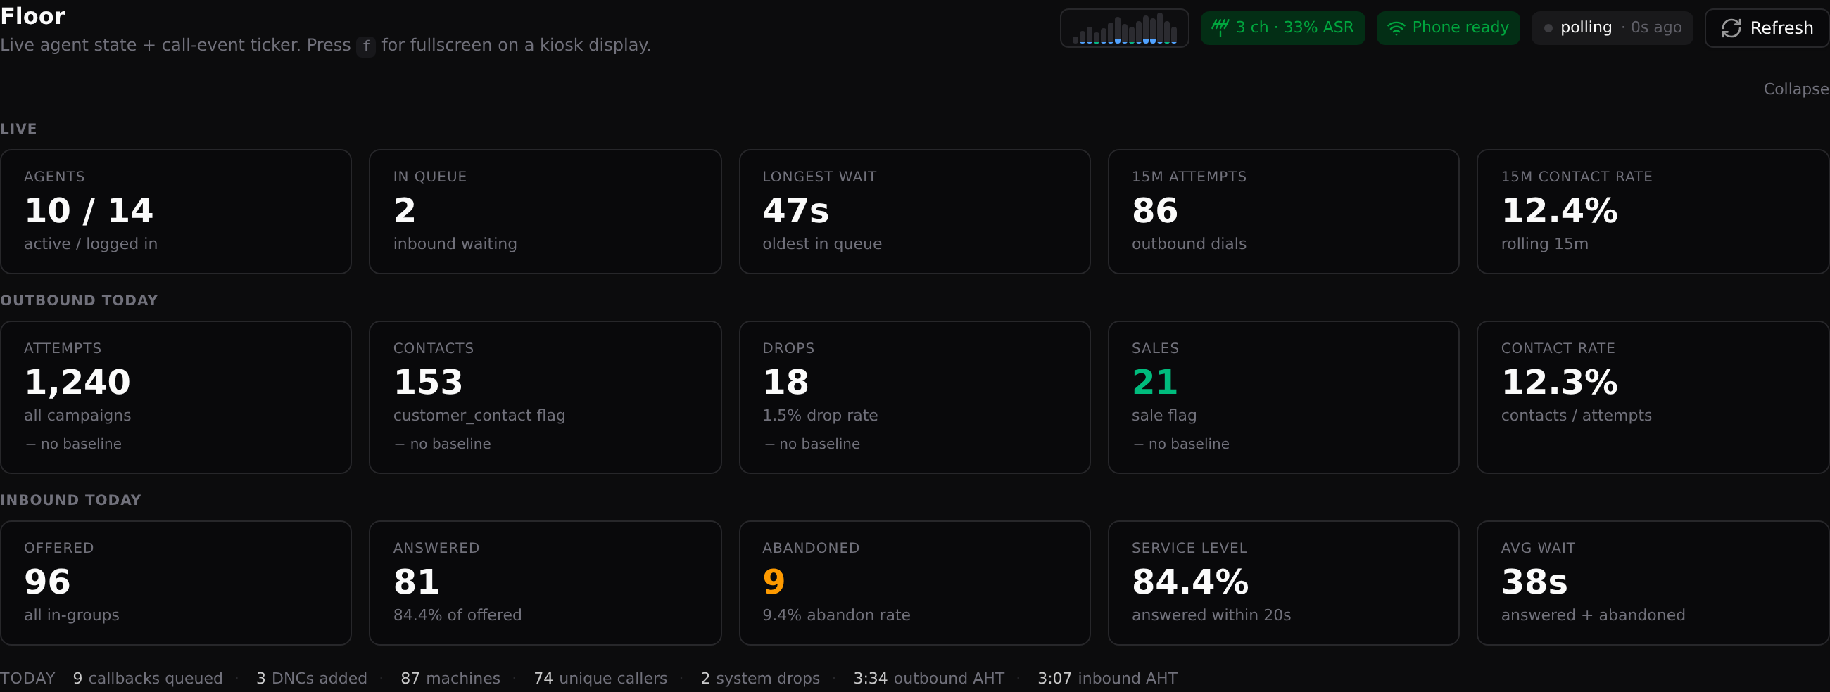1830x692 pixels.
Task: Click the refresh arrows icon
Action: pyautogui.click(x=1731, y=28)
